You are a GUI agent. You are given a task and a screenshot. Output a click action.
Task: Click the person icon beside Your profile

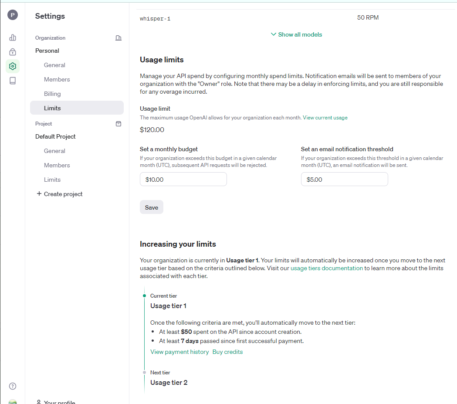(39, 402)
